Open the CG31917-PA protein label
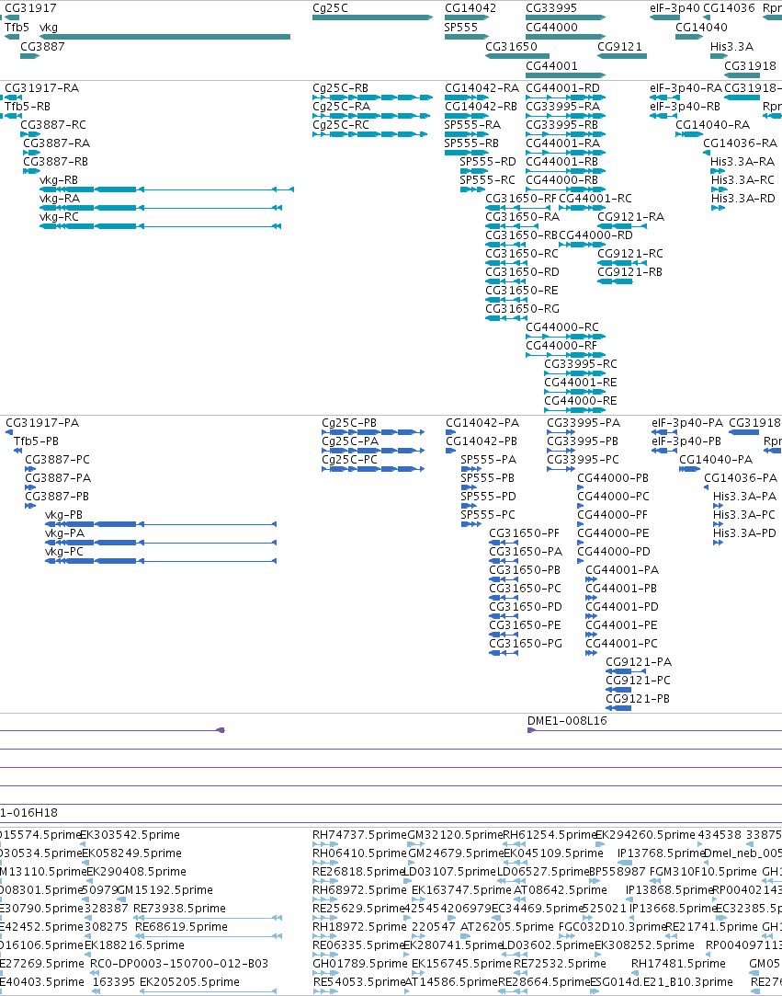The image size is (782, 996). coord(42,423)
